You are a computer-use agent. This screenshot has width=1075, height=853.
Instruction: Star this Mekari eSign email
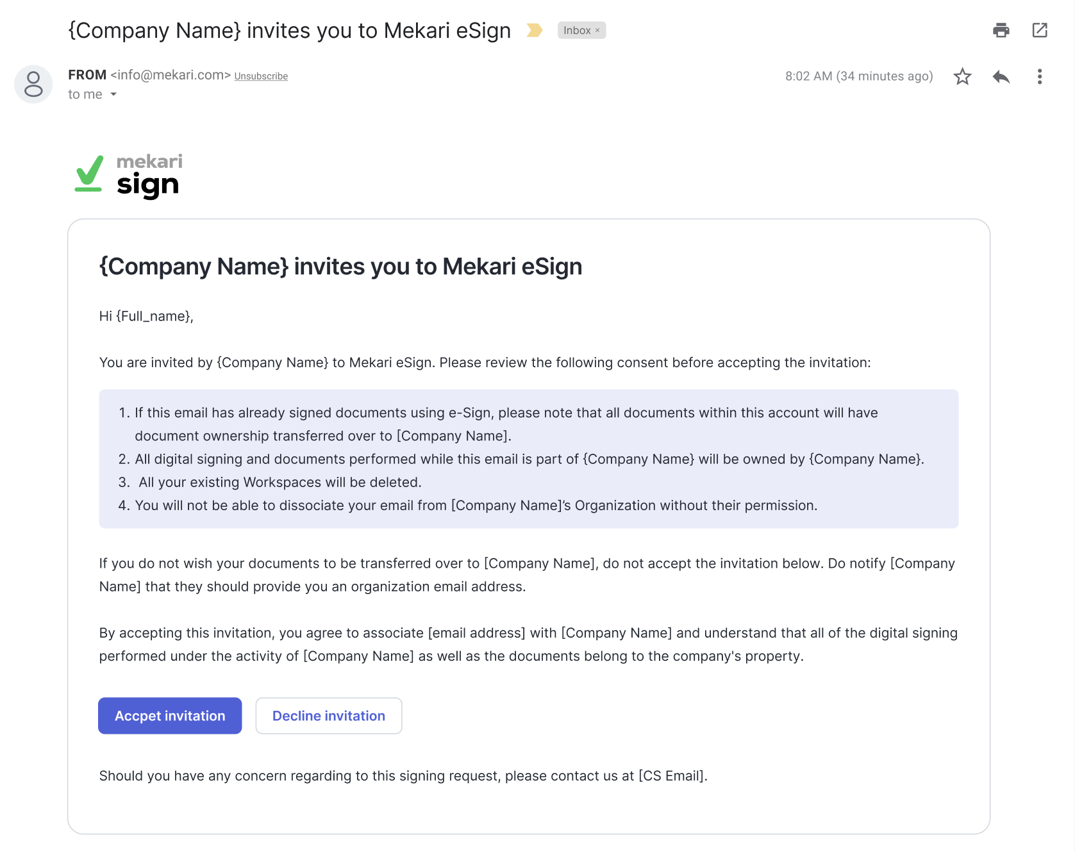[962, 77]
